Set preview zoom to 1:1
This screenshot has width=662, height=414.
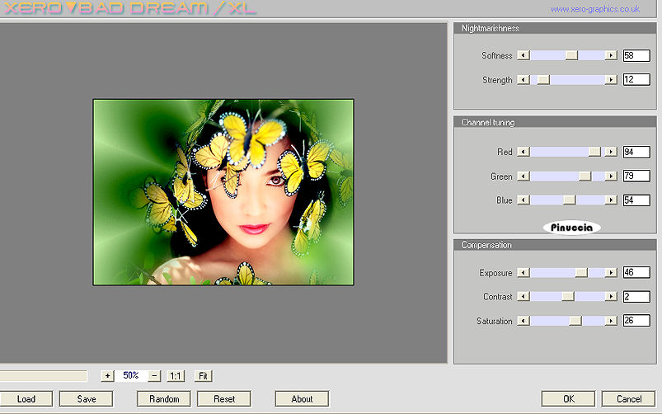coord(176,375)
